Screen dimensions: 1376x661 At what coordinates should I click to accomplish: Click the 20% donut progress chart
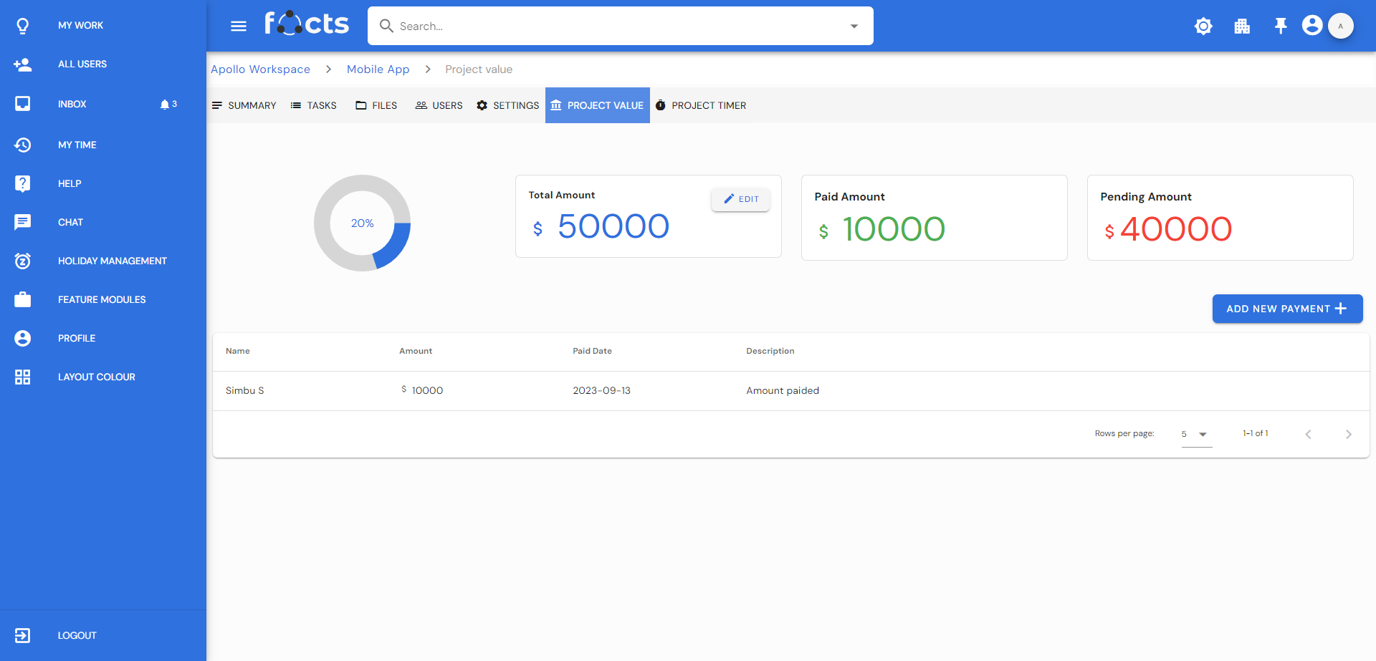click(362, 223)
